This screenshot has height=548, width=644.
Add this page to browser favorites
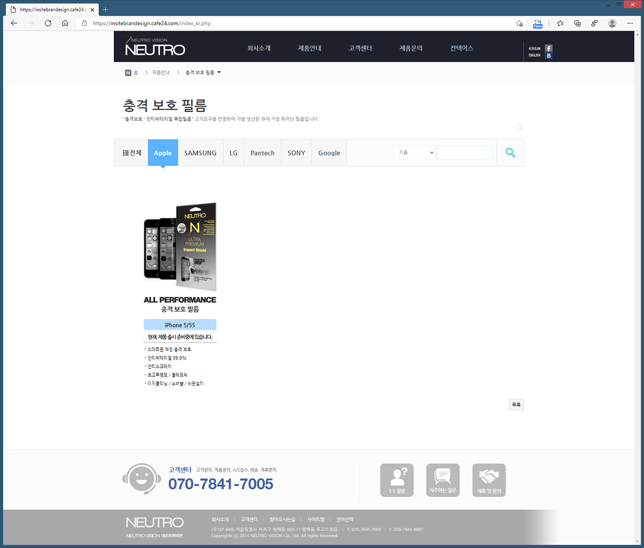click(x=519, y=23)
